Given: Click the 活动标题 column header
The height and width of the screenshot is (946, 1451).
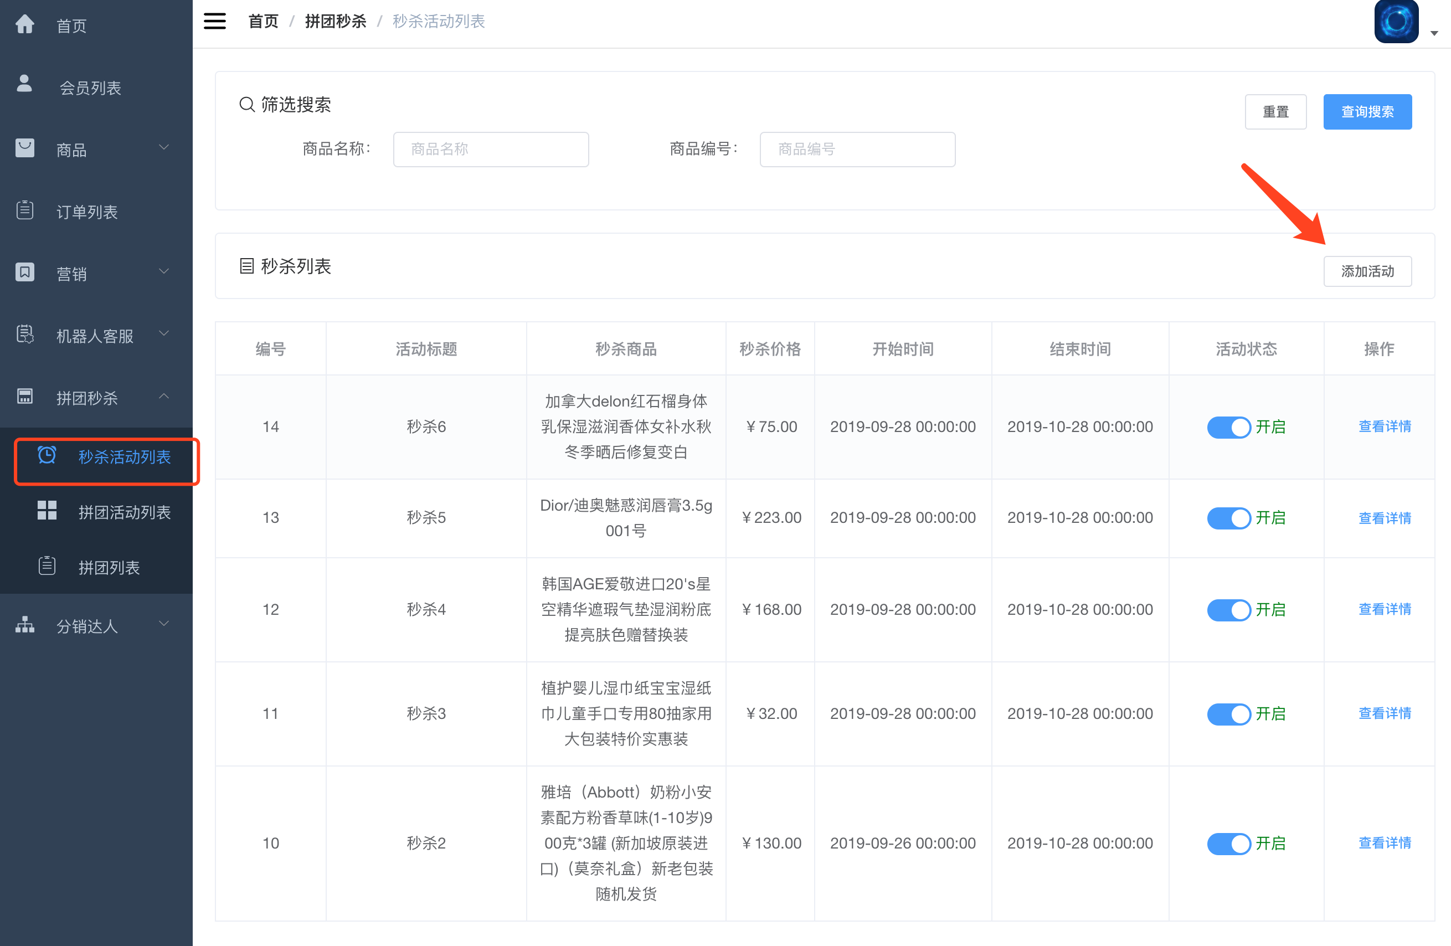Looking at the screenshot, I should click(426, 349).
